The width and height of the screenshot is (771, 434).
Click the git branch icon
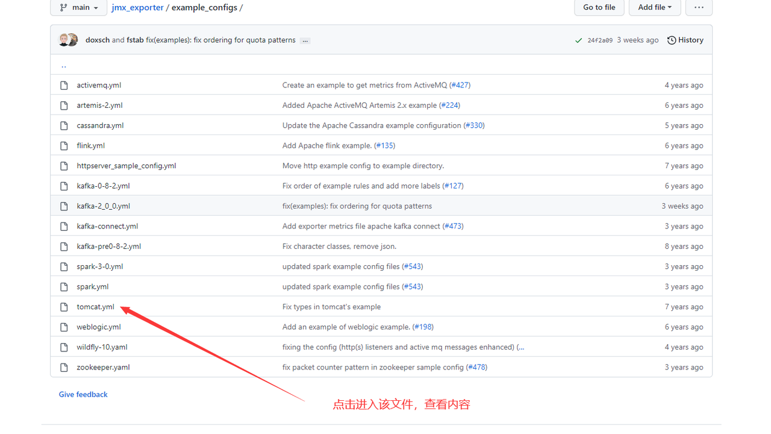coord(63,7)
